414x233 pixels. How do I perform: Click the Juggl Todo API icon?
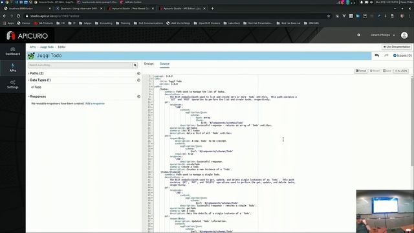pyautogui.click(x=31, y=56)
